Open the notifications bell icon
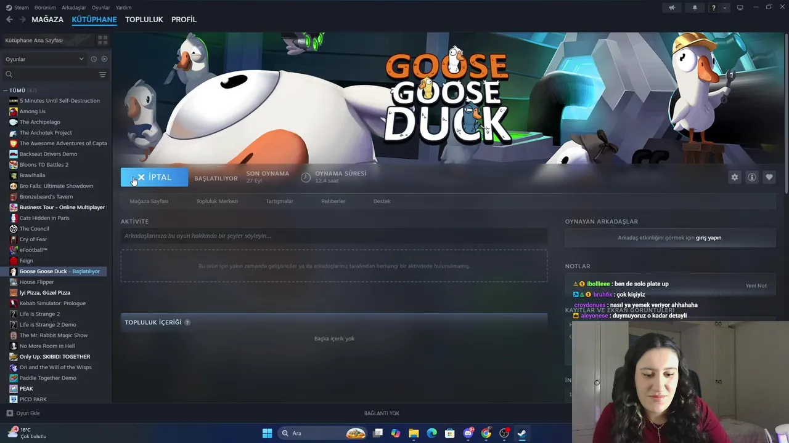Screen dimensions: 789x443 point(695,7)
